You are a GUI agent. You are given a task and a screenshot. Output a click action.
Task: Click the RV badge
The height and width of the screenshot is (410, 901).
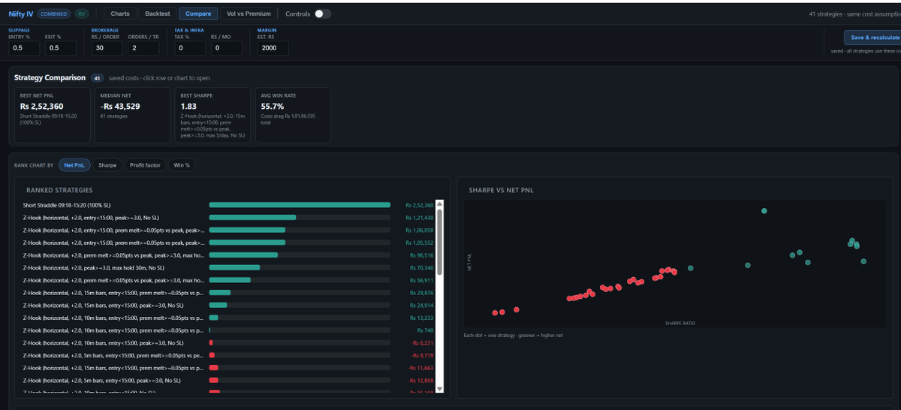(x=82, y=14)
